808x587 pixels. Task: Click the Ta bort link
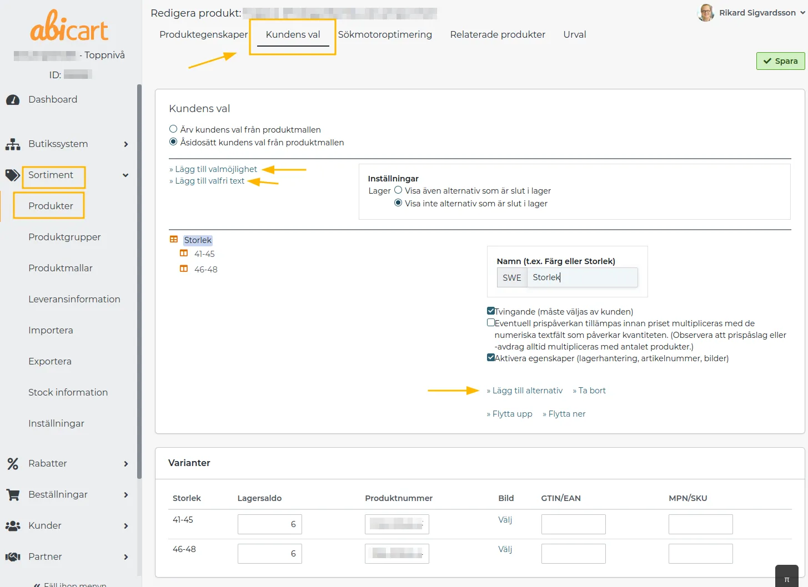click(x=589, y=391)
